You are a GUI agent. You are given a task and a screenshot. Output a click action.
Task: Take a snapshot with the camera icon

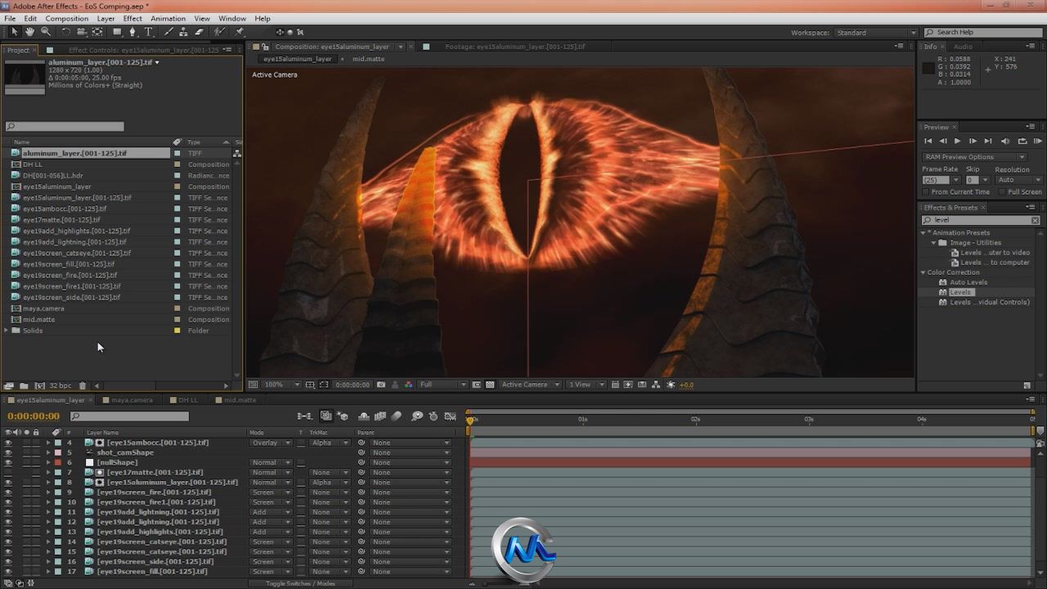tap(380, 384)
